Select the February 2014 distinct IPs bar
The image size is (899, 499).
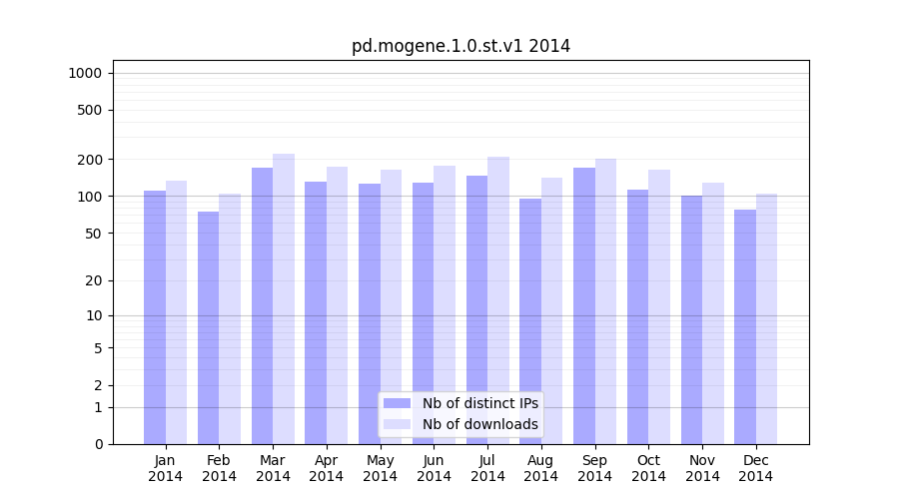208,327
